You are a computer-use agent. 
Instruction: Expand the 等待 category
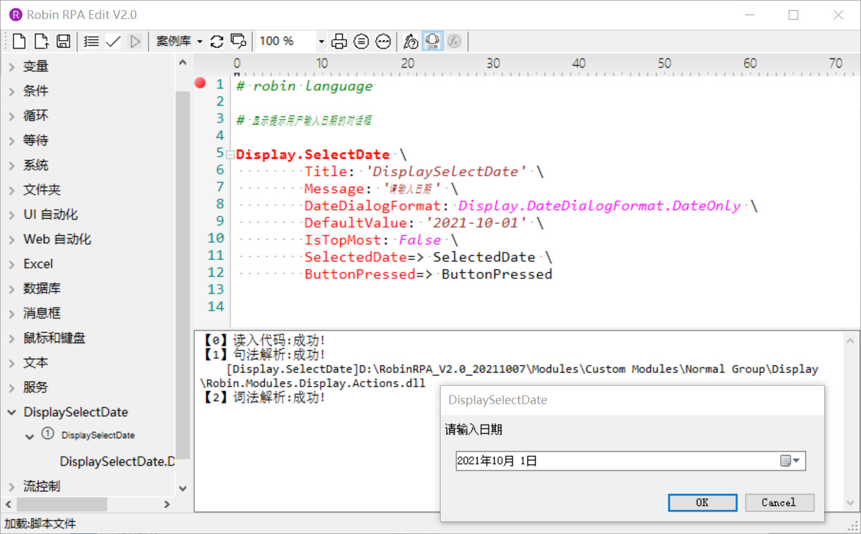[x=11, y=141]
